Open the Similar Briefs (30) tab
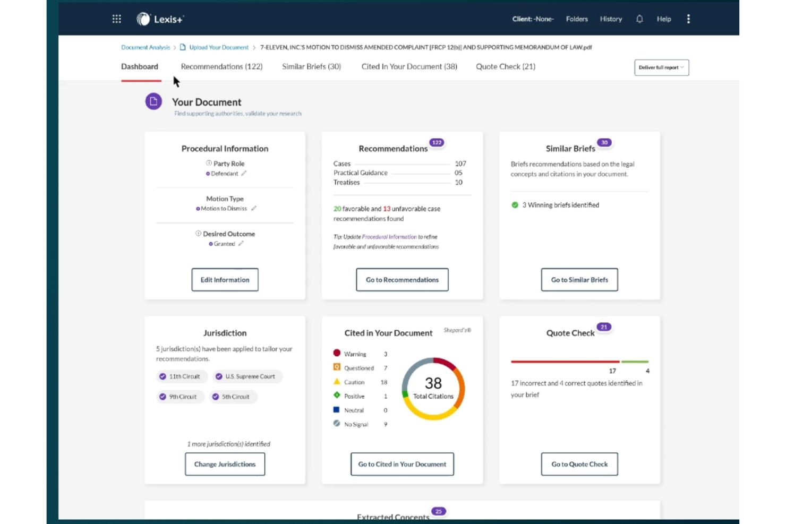The height and width of the screenshot is (524, 786). [x=311, y=66]
